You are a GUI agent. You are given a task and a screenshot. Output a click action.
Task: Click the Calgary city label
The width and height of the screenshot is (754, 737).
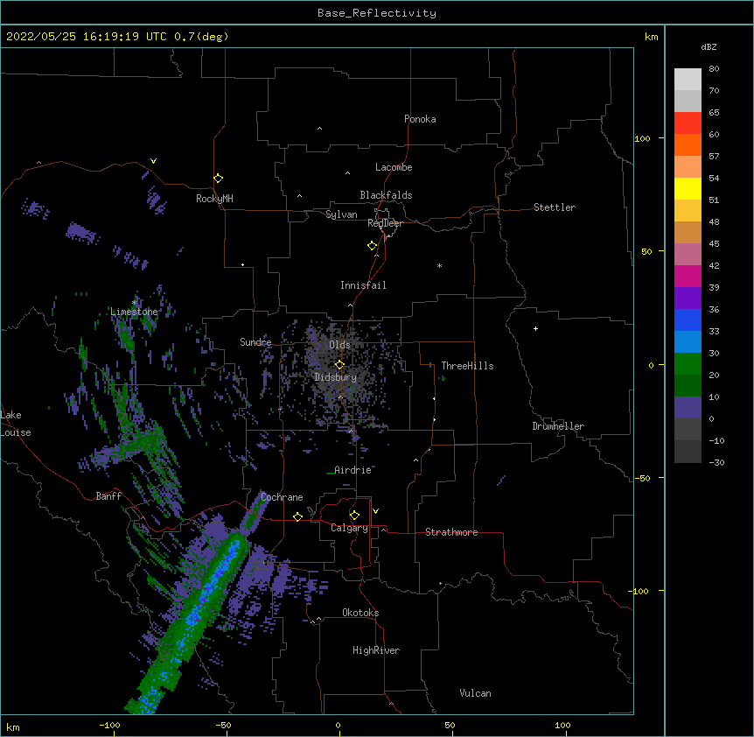(x=350, y=528)
